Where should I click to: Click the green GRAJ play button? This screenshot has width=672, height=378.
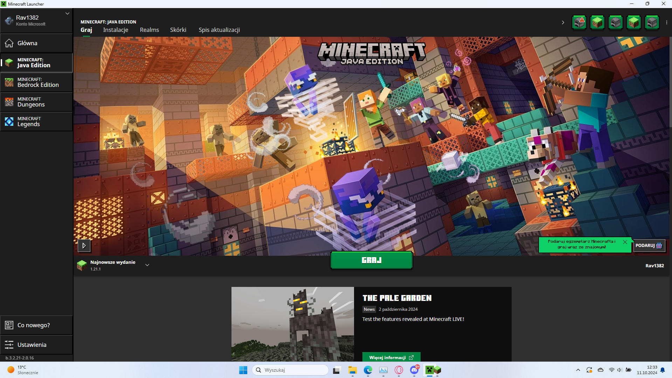[x=371, y=260]
